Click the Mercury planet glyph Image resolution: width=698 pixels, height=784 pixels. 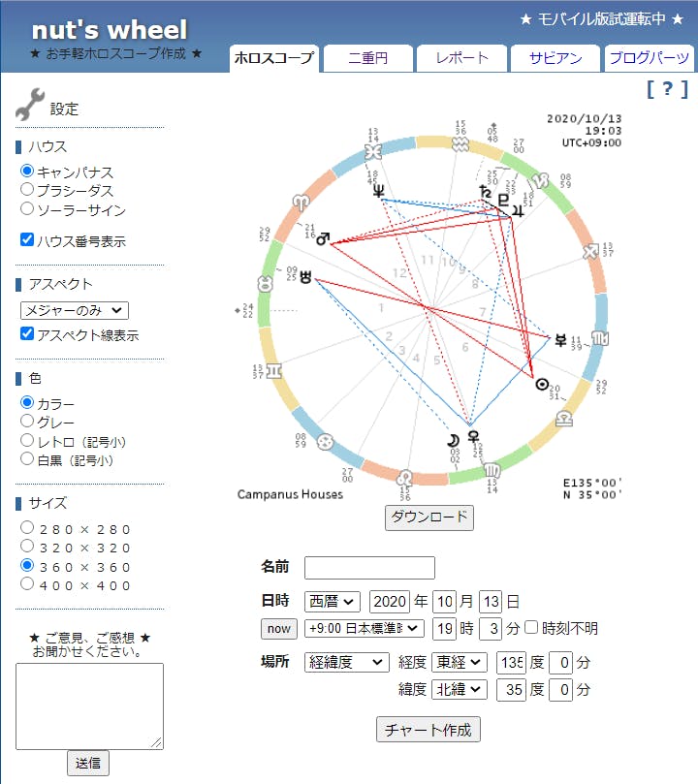560,340
